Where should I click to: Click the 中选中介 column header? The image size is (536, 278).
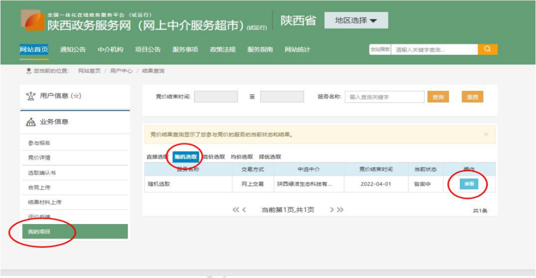(x=309, y=169)
